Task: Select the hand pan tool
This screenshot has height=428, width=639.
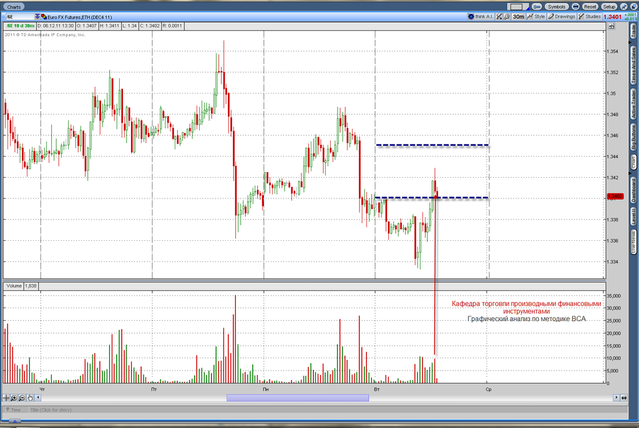Action: [30, 397]
